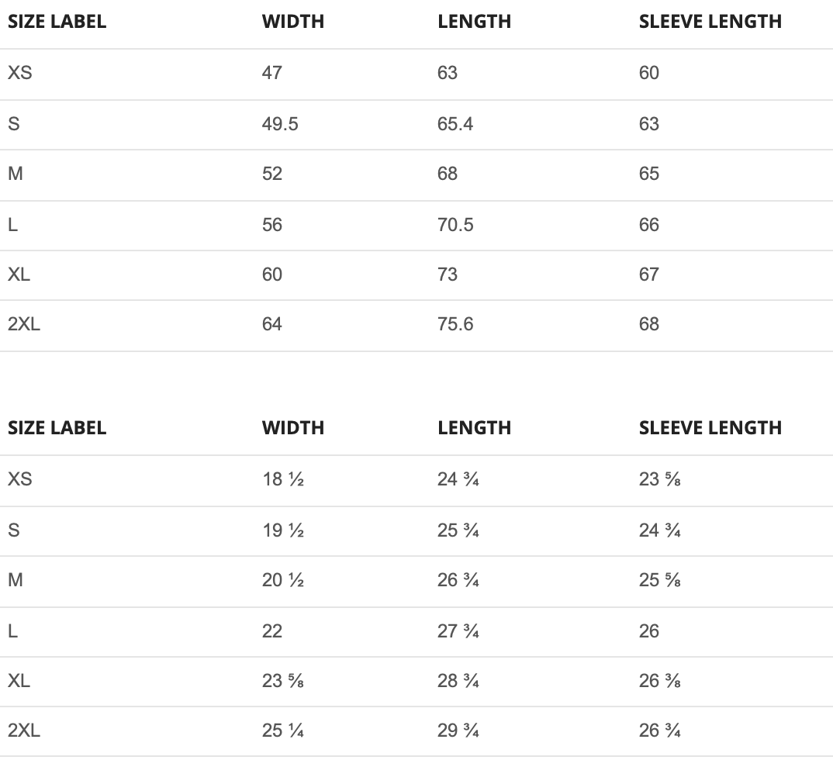The image size is (833, 760).
Task: Select the 23 ⅝ width value for XL
Action: [x=283, y=681]
